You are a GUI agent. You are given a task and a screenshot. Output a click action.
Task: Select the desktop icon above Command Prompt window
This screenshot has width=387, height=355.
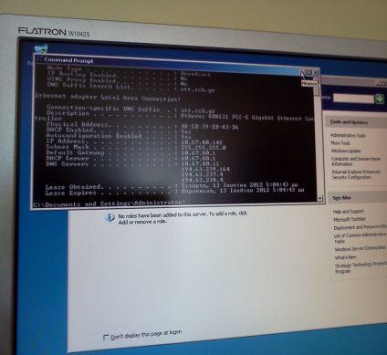(41, 48)
